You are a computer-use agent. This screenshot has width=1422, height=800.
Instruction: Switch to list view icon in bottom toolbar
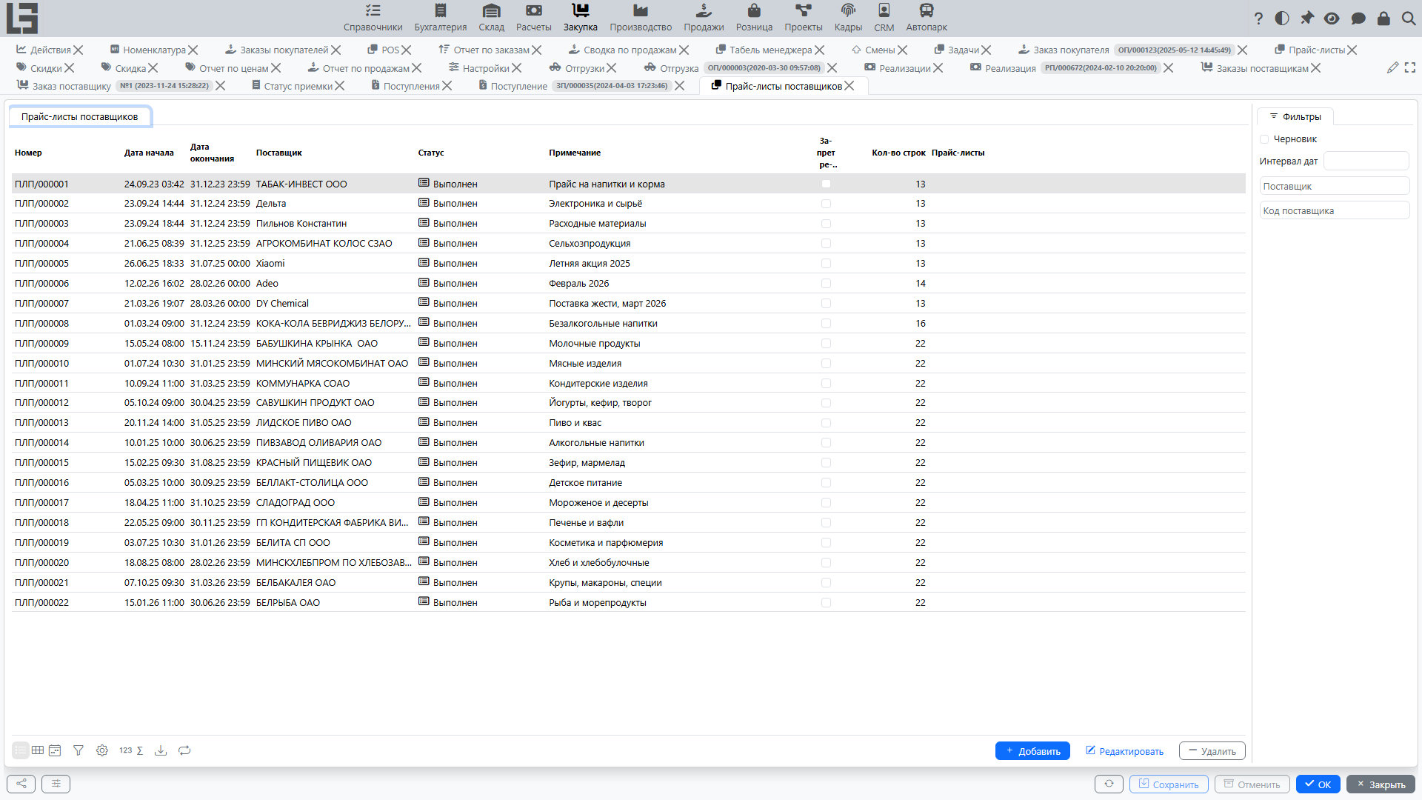(21, 750)
